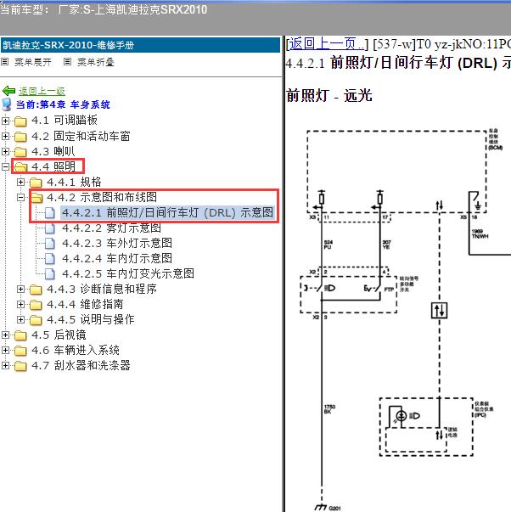Click the 返回上一级 link
The height and width of the screenshot is (512, 511).
click(x=42, y=91)
